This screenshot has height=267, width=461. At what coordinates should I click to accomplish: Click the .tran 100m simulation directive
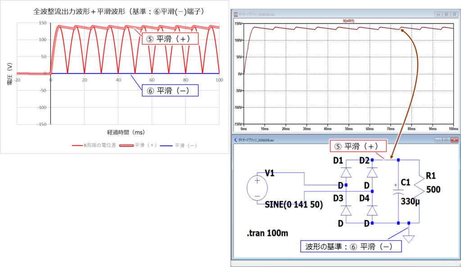pos(267,234)
